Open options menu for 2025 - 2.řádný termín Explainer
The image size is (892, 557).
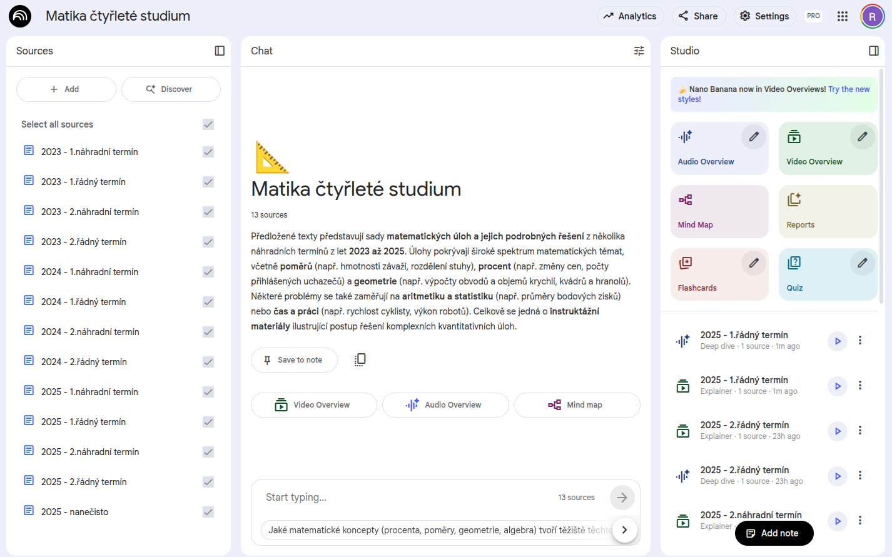860,431
